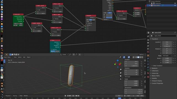Open the Output properties tab
This screenshot has height=99, width=177.
[x=148, y=43]
